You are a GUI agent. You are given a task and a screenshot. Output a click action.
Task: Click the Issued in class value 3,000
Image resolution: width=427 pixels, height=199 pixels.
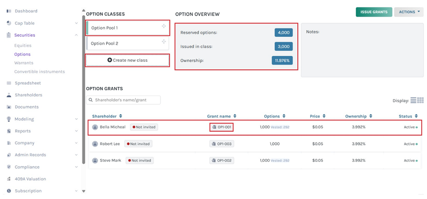(x=284, y=46)
